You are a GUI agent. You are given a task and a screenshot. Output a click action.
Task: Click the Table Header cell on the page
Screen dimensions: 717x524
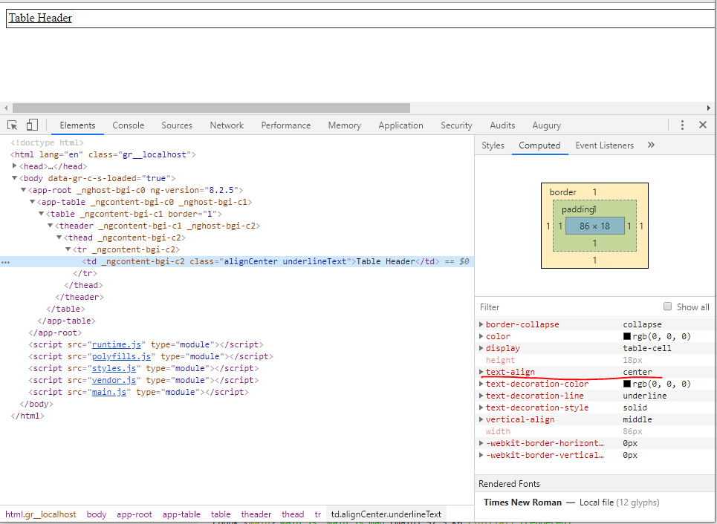[40, 18]
